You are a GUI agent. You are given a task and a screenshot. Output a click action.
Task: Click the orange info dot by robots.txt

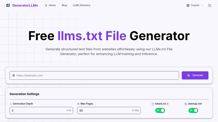tap(168, 104)
